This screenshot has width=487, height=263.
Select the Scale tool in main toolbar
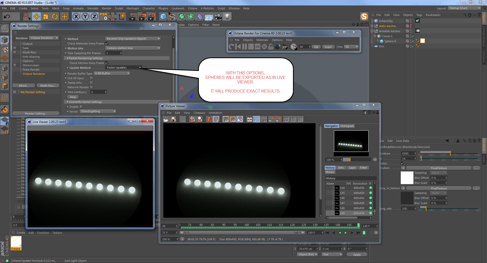tap(46, 17)
